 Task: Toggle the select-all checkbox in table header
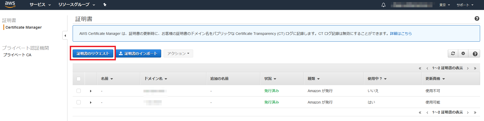(x=79, y=79)
